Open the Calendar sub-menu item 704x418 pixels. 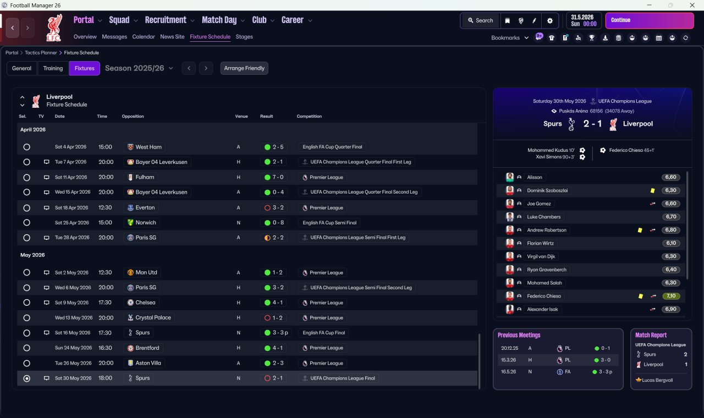click(x=144, y=37)
